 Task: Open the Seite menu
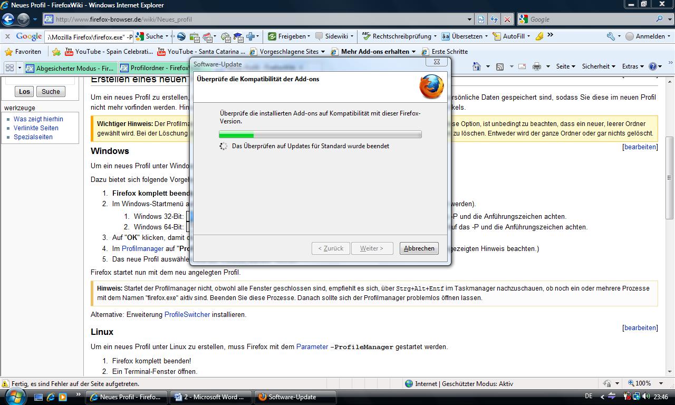tap(566, 66)
